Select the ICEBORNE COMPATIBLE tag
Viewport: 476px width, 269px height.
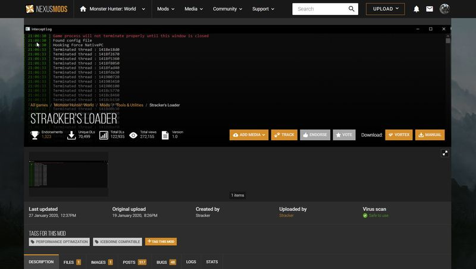117,242
